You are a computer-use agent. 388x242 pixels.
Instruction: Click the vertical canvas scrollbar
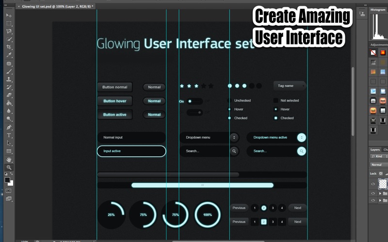pyautogui.click(x=353, y=101)
